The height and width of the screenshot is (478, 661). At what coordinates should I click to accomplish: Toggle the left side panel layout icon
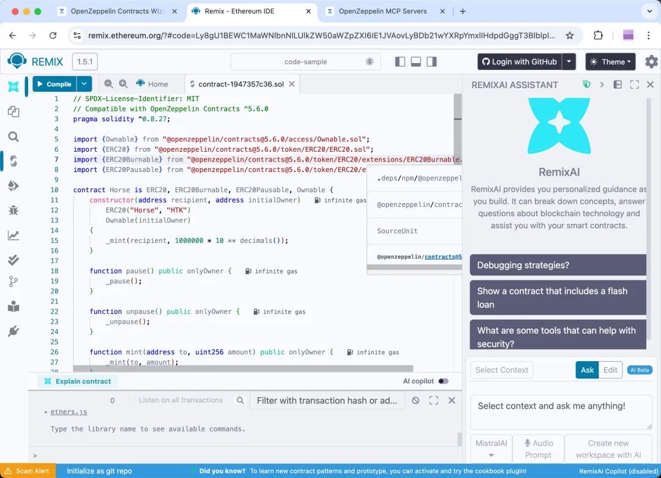[400, 62]
